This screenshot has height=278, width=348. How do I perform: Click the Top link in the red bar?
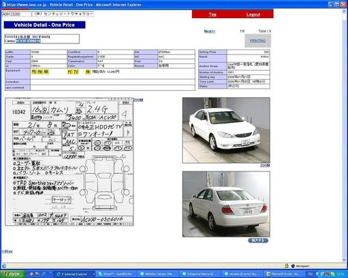point(212,14)
